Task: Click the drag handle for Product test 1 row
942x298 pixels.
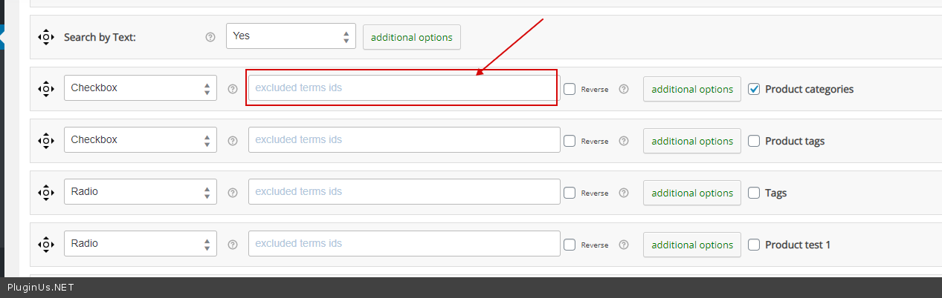Action: click(46, 244)
